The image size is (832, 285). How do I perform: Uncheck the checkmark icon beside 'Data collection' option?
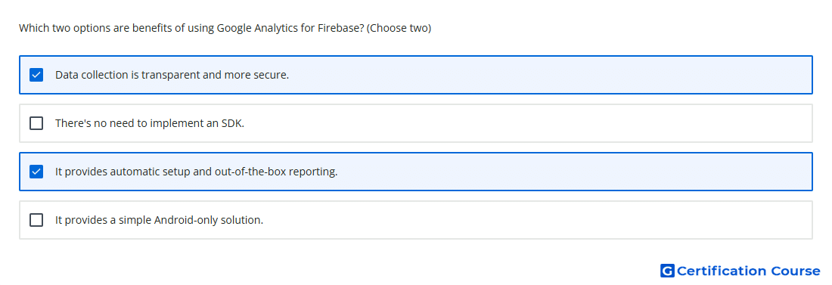click(36, 75)
